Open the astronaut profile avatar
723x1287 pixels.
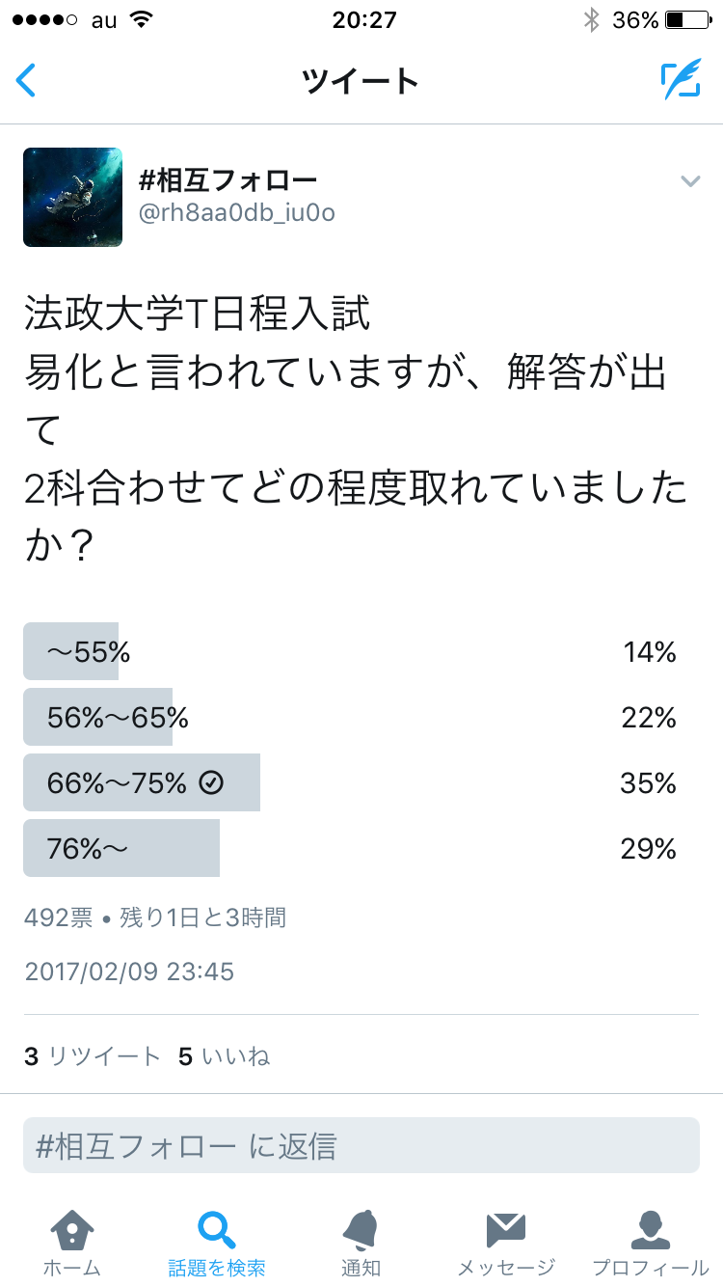tap(72, 197)
